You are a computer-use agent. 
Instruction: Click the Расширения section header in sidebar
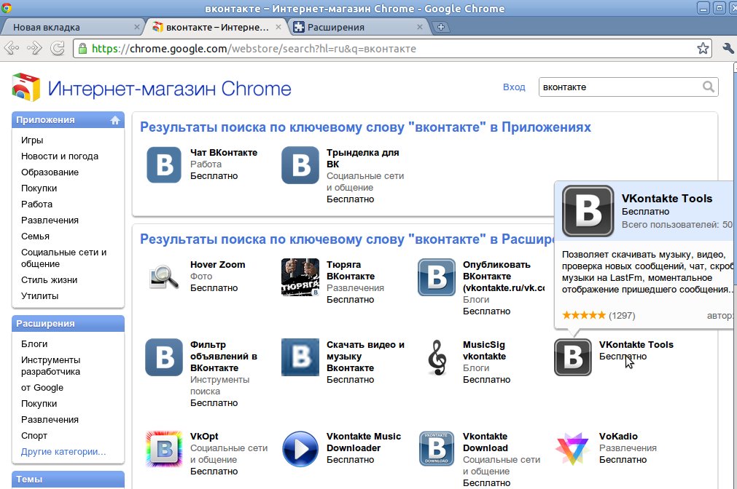(68, 323)
